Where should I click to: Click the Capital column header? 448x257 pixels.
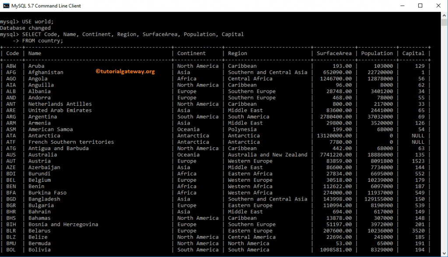tap(413, 53)
